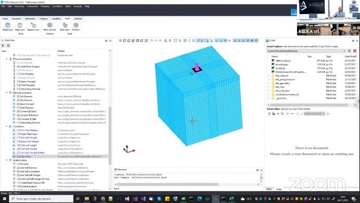Open the Windows Start menu
Image resolution: width=360 pixels, height=203 pixels.
[x=4, y=198]
